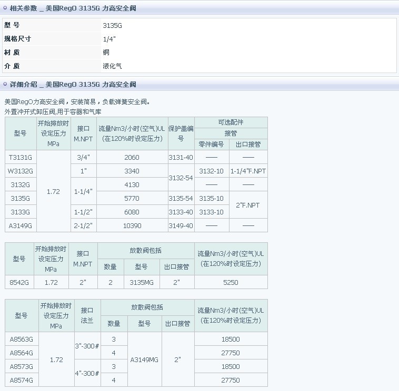Click flange cell 3"-300#
The width and height of the screenshot is (399, 391).
(87, 346)
